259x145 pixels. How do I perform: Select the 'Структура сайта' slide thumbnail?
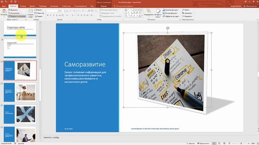pos(20,29)
